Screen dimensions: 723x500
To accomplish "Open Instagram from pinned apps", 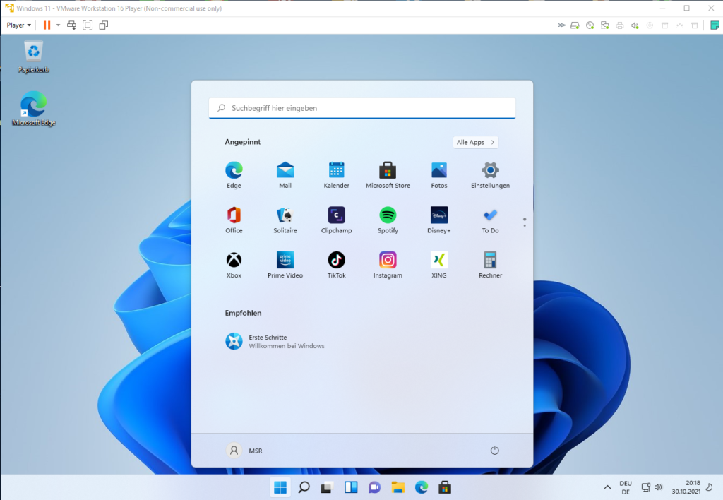I will 388,260.
